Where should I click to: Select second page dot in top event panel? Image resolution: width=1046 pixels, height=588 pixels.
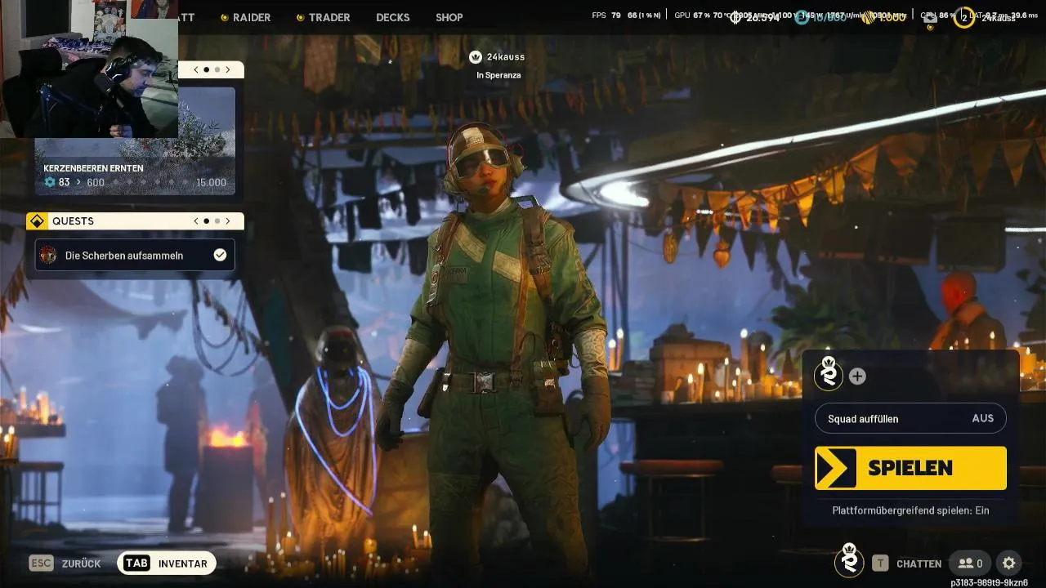[x=217, y=69]
